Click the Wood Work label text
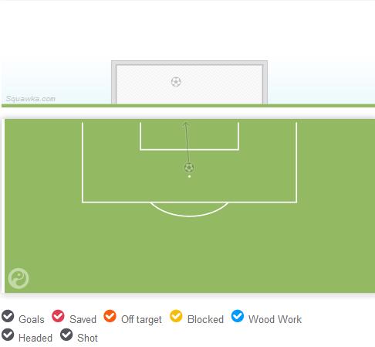375x347 pixels. pyautogui.click(x=275, y=319)
